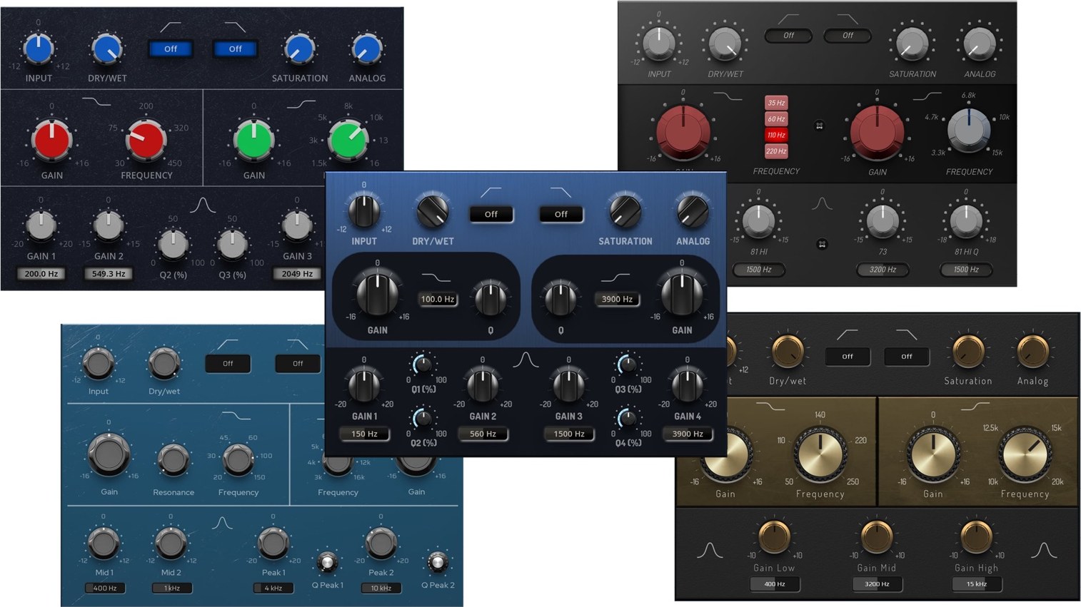Image resolution: width=1081 pixels, height=607 pixels.
Task: Click the 81 HI Q knob in the gray plugin
Action: [x=966, y=221]
